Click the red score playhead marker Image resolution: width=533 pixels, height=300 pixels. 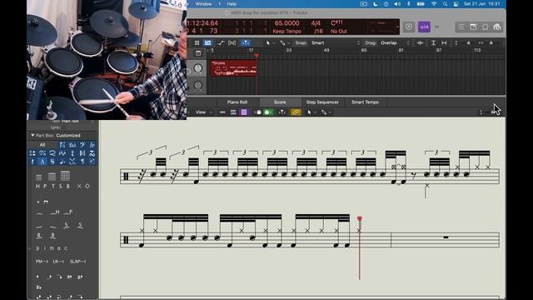click(x=359, y=218)
